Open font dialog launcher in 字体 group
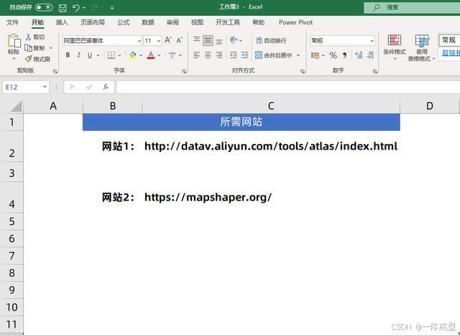This screenshot has height=335, width=460. 184,71
